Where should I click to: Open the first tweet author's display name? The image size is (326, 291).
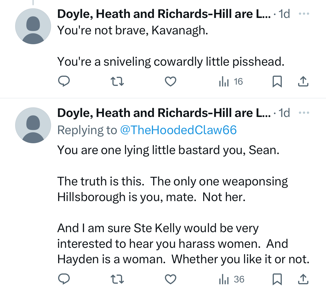tap(164, 14)
